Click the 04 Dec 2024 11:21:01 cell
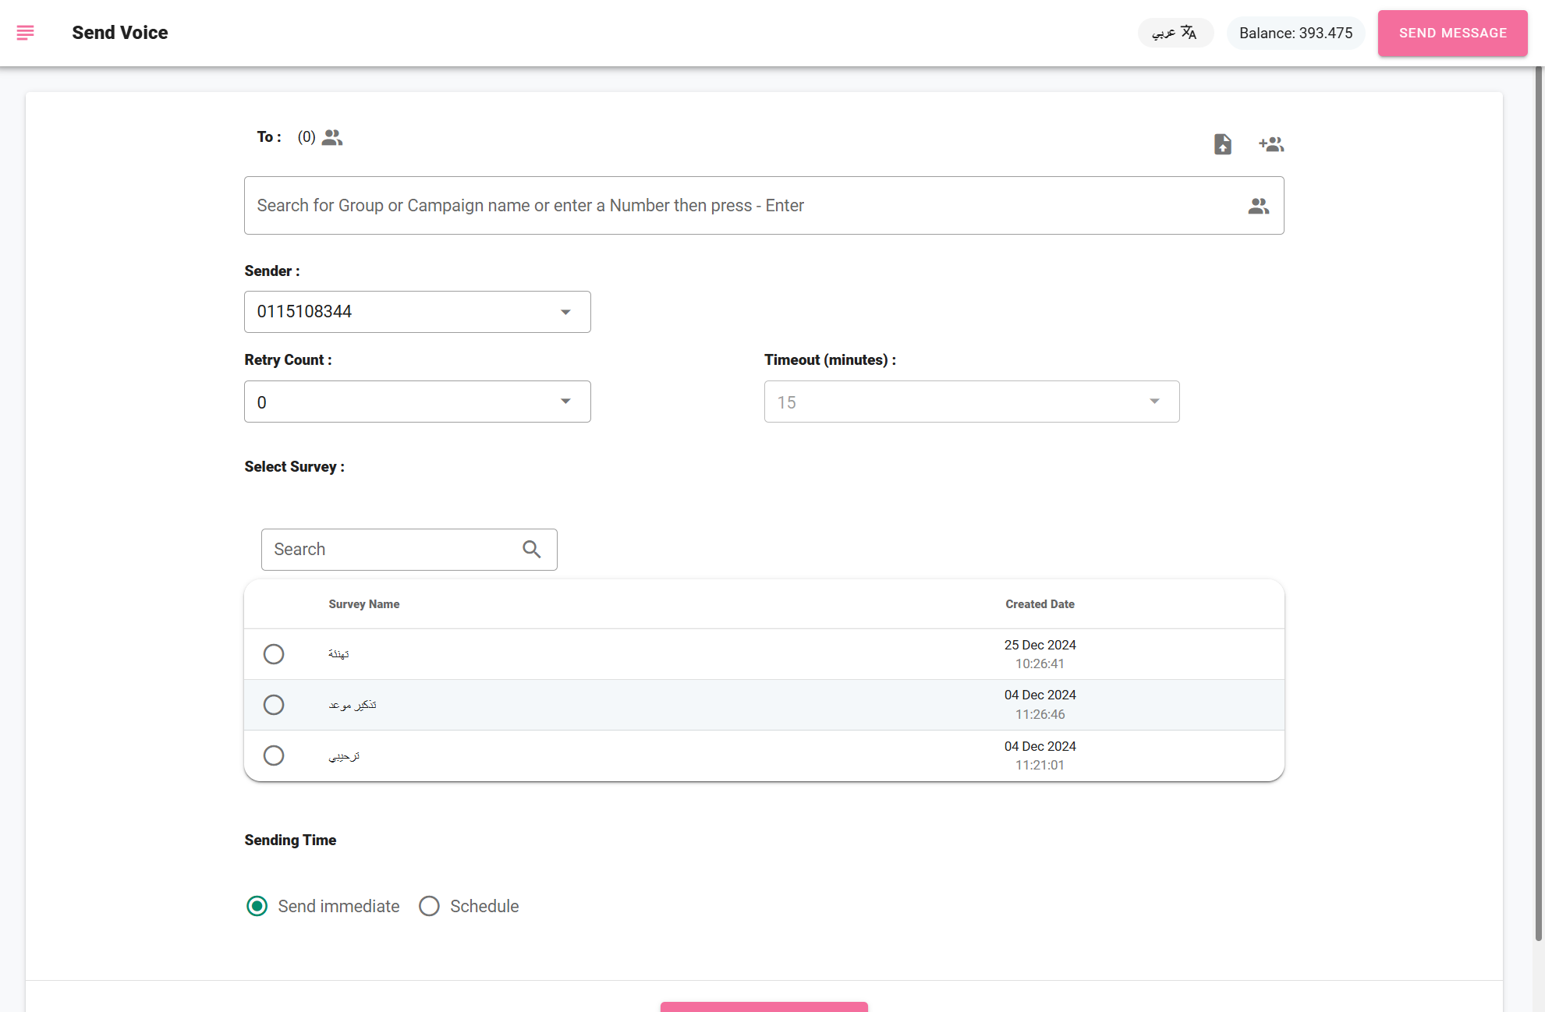Screen dimensions: 1545x1012 [1040, 755]
